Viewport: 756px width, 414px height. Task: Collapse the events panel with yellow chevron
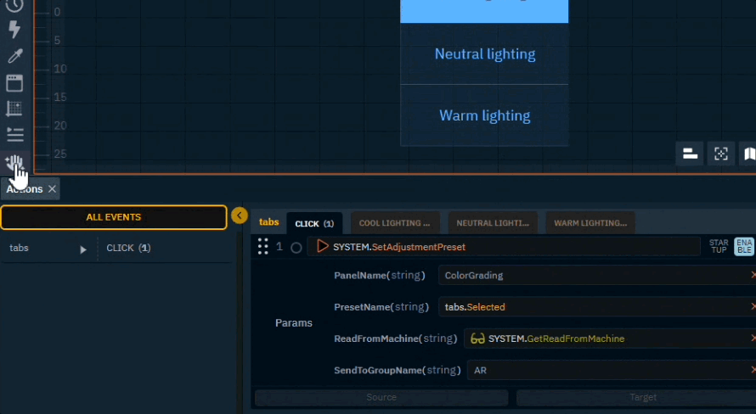240,216
